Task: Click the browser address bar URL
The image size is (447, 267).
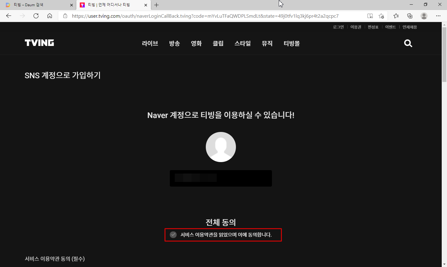Action: [205, 16]
